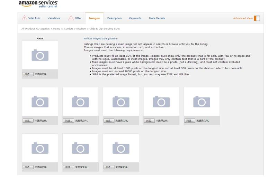The height and width of the screenshot is (179, 277).
Task: Click the browse button under the first bottom-row image
Action: coord(28,167)
